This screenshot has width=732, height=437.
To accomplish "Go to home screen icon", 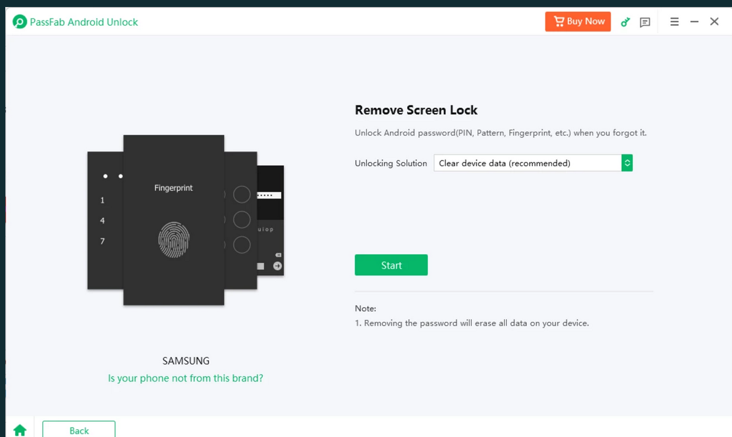I will [x=20, y=431].
